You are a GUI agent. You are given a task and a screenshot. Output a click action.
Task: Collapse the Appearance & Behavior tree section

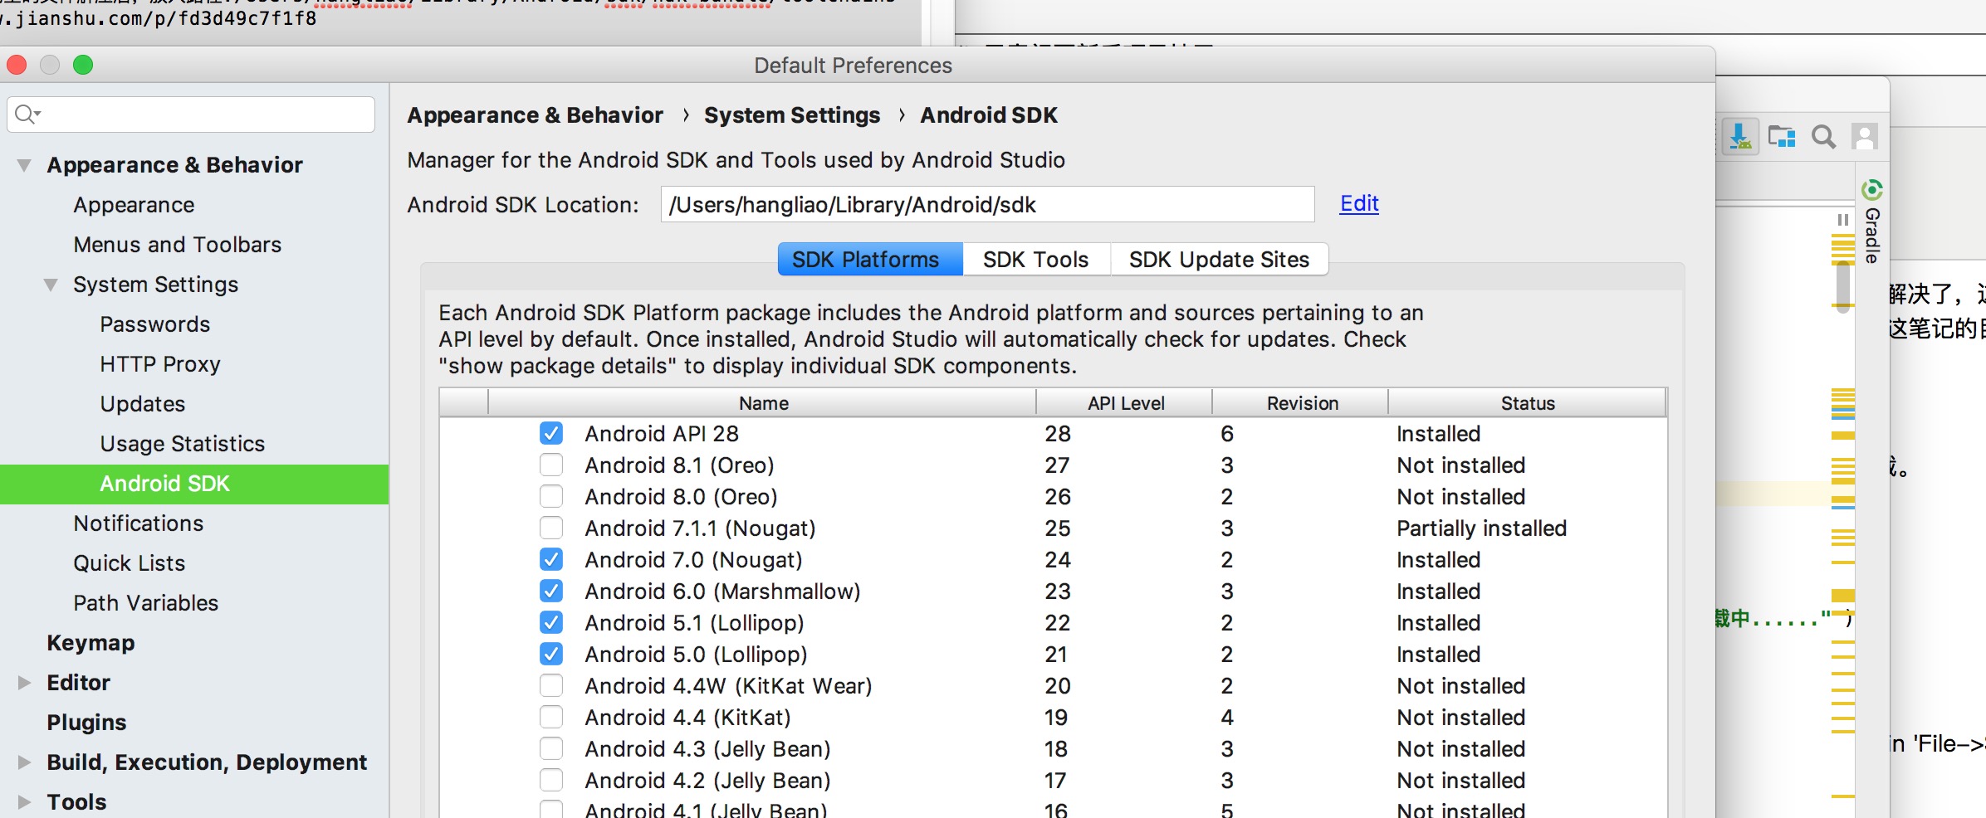25,165
